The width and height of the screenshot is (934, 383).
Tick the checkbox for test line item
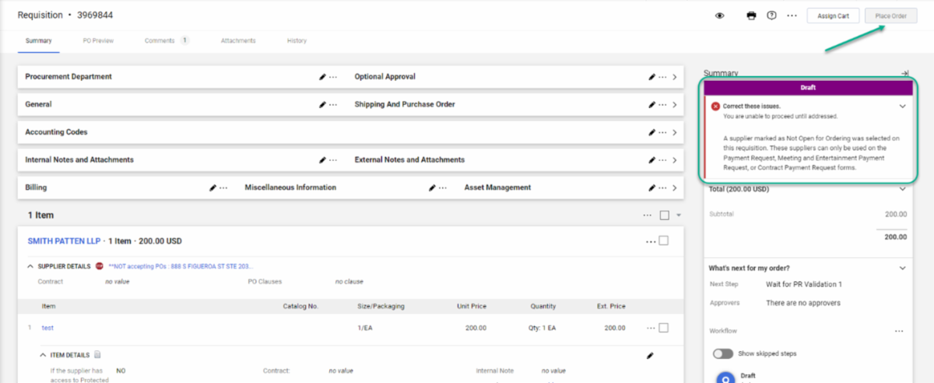coord(664,328)
